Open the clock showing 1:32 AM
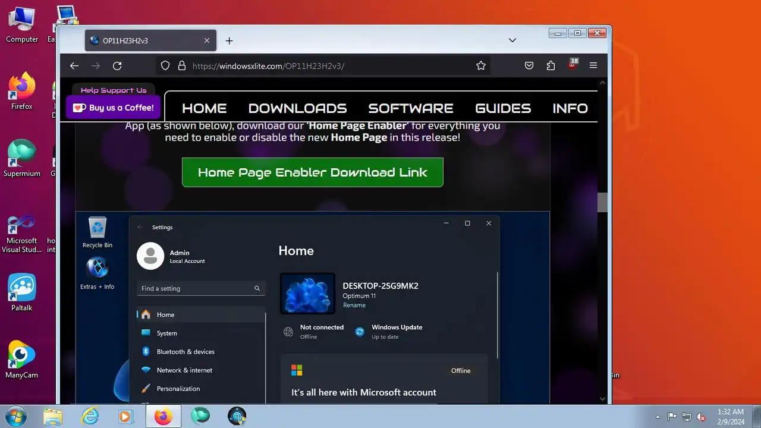This screenshot has height=428, width=761. (731, 416)
